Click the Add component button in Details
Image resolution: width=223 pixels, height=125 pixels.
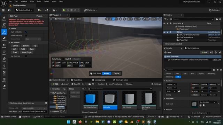[x=205, y=52]
